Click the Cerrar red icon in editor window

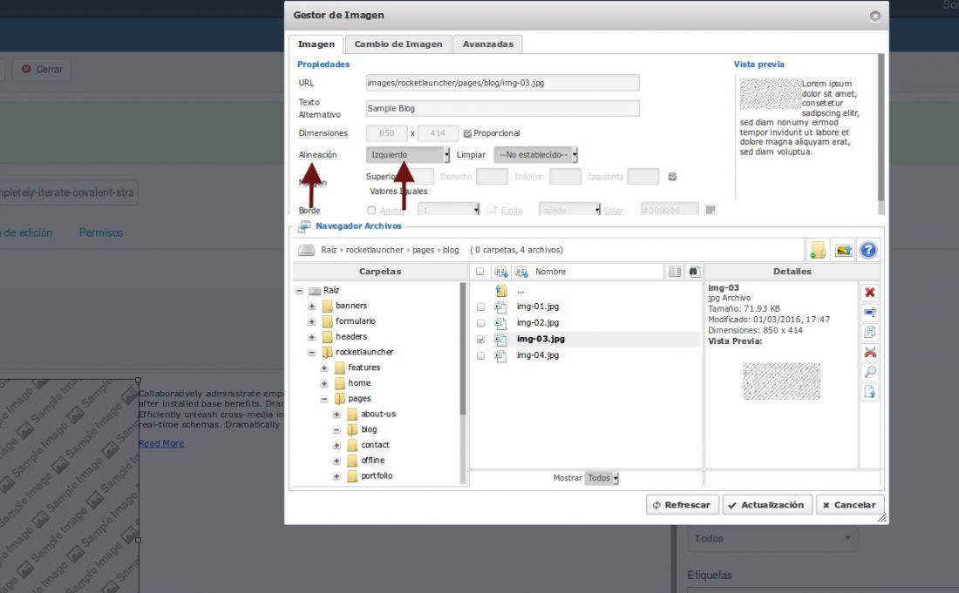pos(26,69)
